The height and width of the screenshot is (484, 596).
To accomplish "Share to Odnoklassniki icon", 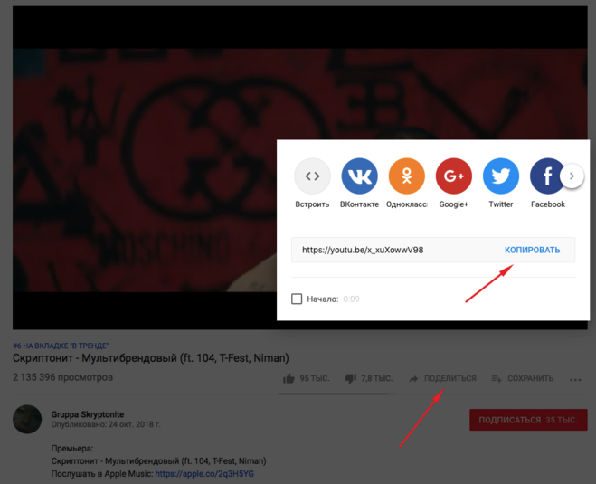I will [406, 176].
